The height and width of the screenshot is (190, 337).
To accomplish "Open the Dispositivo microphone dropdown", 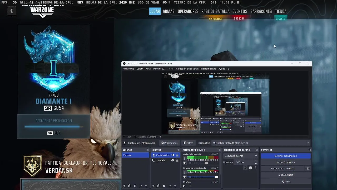I will click(x=261, y=143).
